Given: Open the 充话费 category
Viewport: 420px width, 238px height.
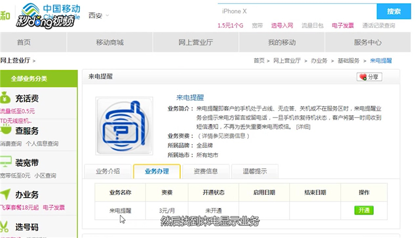Looking at the screenshot, I should (x=27, y=99).
